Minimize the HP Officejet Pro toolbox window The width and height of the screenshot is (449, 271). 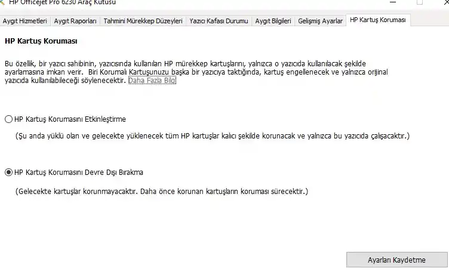[x=393, y=2]
